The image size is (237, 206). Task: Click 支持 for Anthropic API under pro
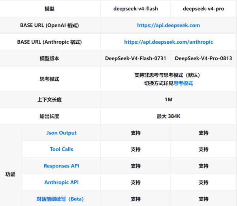click(x=203, y=182)
